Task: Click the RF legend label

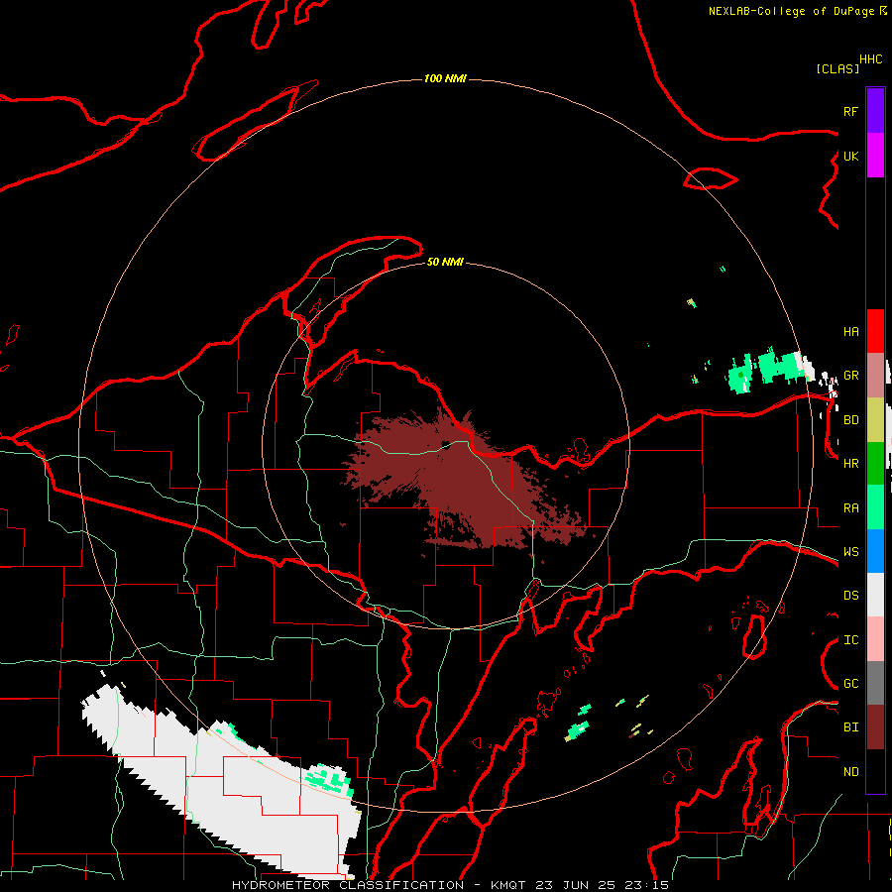Action: (x=850, y=111)
